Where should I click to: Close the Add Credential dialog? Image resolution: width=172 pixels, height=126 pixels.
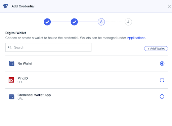[x=169, y=6]
